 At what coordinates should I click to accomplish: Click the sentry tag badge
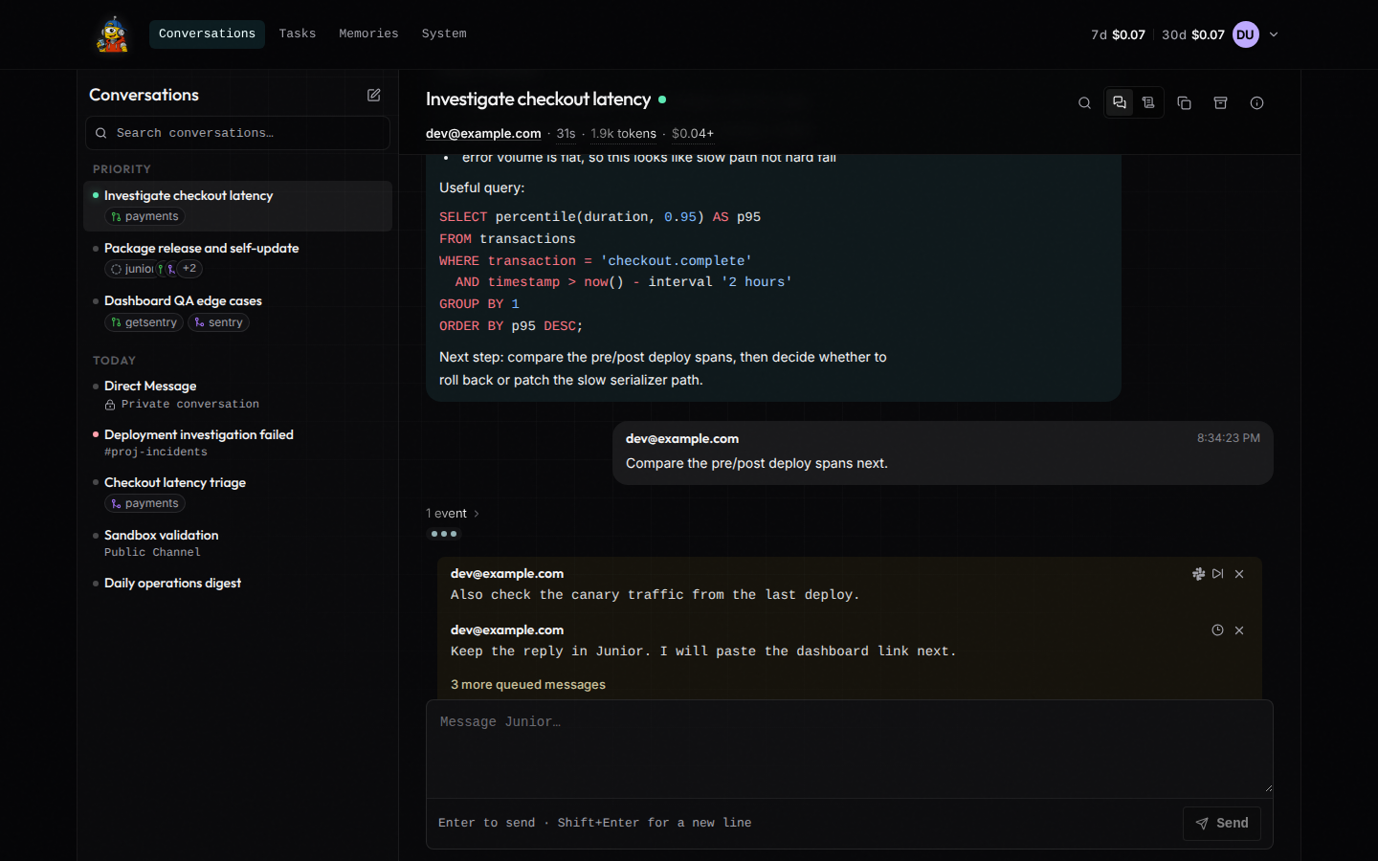pos(218,322)
